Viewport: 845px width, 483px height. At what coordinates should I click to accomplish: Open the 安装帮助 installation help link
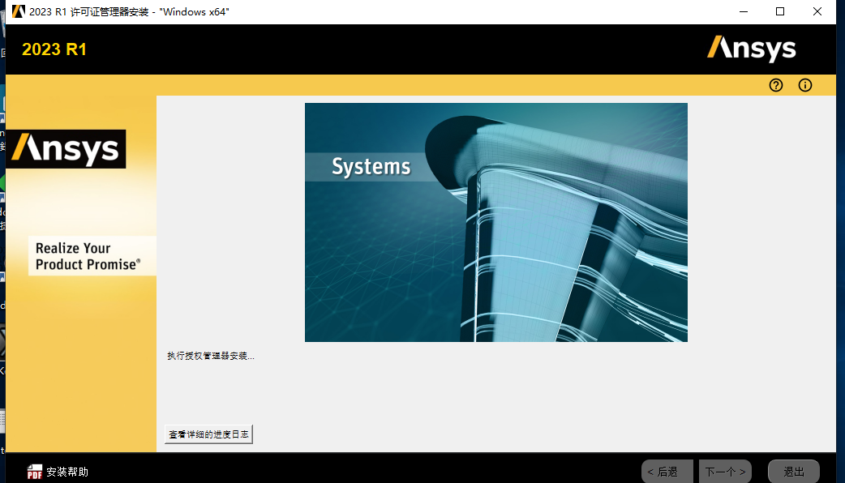click(67, 471)
